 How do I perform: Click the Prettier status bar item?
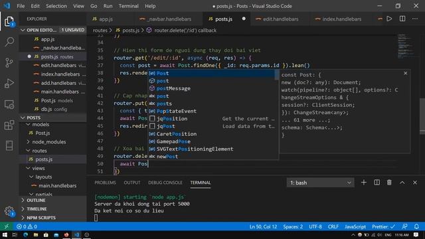point(383,226)
